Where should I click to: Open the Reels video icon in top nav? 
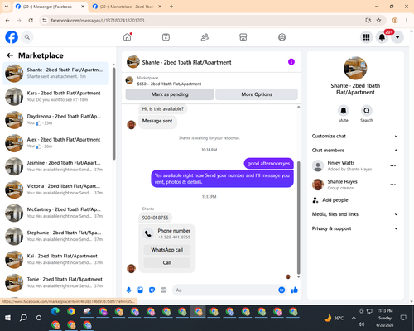click(x=166, y=37)
